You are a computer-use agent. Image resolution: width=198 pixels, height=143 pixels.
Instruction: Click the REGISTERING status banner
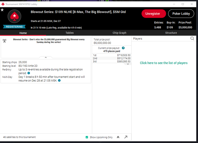point(14,27)
